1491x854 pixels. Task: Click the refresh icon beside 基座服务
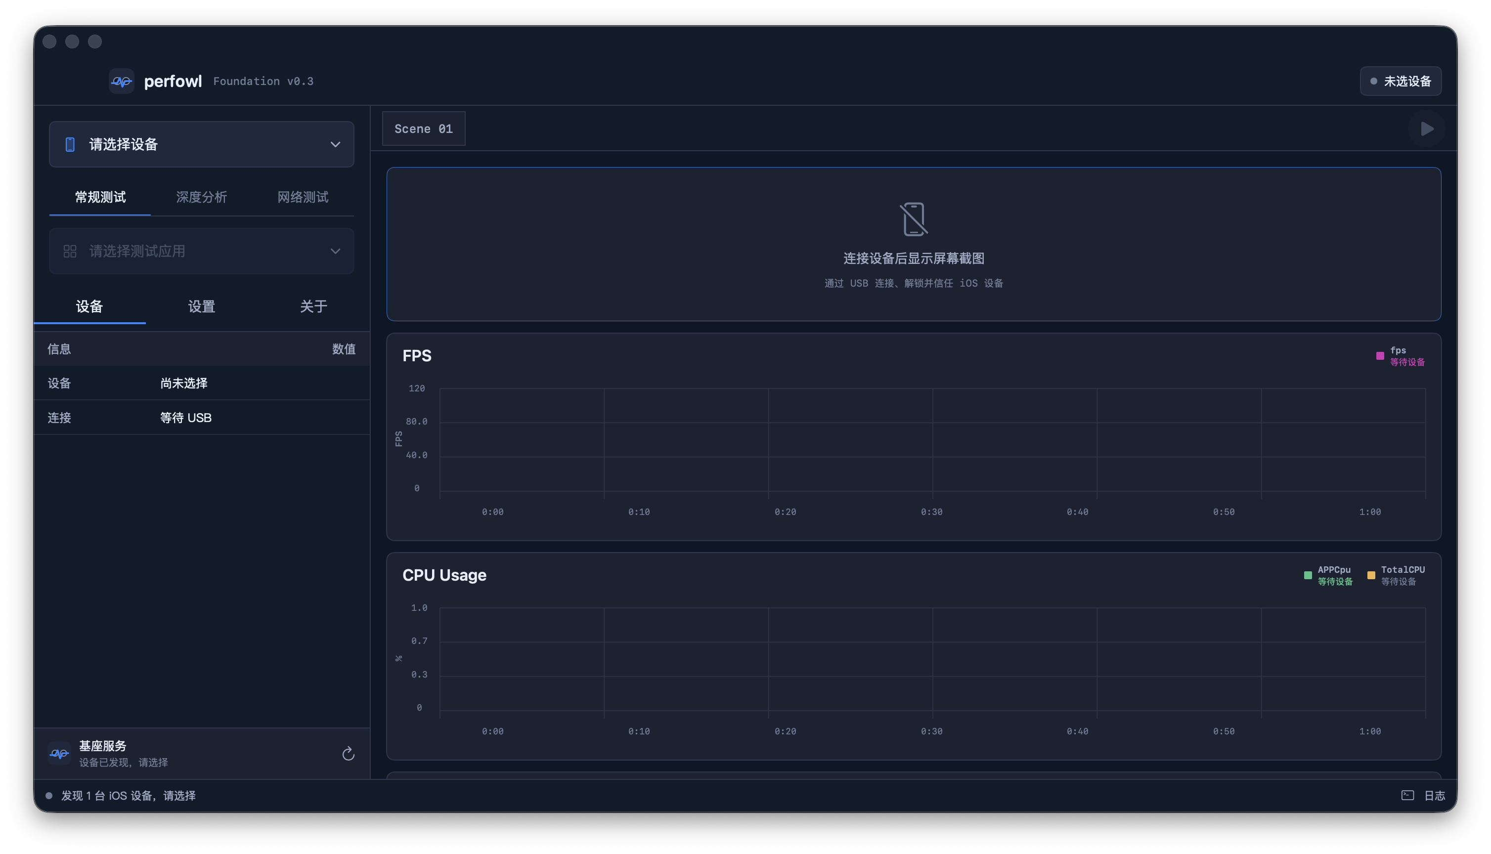point(348,754)
